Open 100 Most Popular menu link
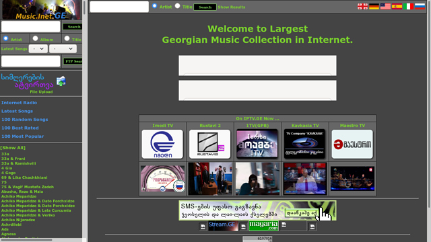This screenshot has width=431, height=242. pos(22,136)
